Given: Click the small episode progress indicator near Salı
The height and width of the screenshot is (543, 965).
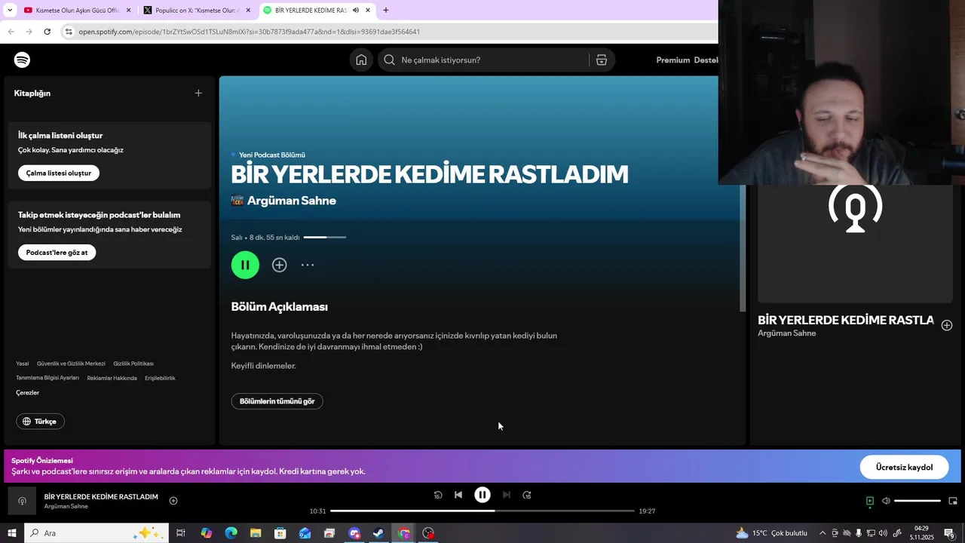Looking at the screenshot, I should click(325, 238).
